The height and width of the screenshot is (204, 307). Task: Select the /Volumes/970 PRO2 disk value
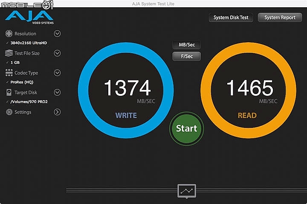pyautogui.click(x=29, y=102)
